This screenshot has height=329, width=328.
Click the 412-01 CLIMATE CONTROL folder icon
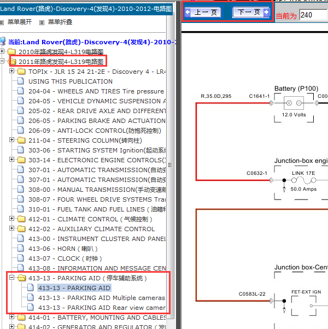[21, 219]
